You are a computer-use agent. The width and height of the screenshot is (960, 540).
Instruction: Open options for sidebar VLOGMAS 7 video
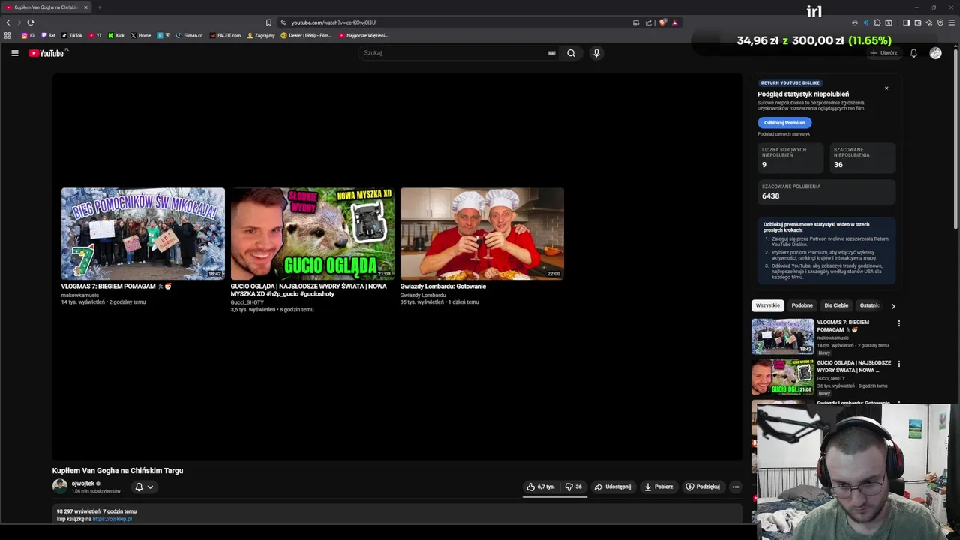point(899,323)
